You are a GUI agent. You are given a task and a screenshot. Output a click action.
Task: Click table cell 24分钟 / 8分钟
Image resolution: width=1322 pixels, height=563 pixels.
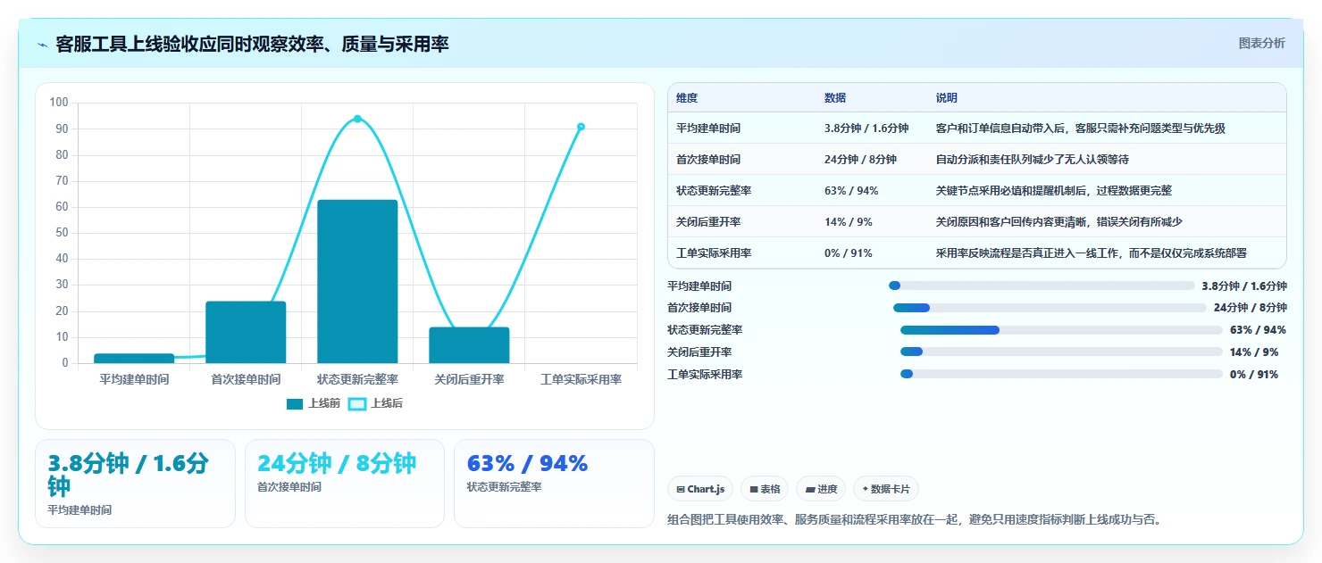pyautogui.click(x=861, y=160)
